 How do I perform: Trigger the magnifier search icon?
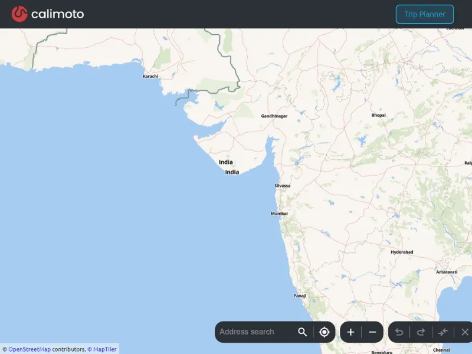point(303,332)
